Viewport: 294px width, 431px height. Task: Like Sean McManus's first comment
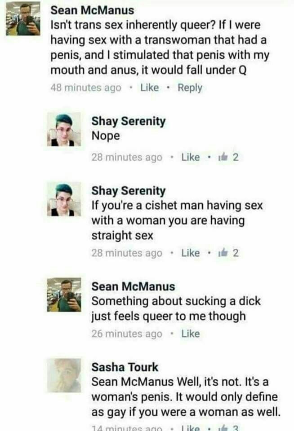[x=150, y=88]
